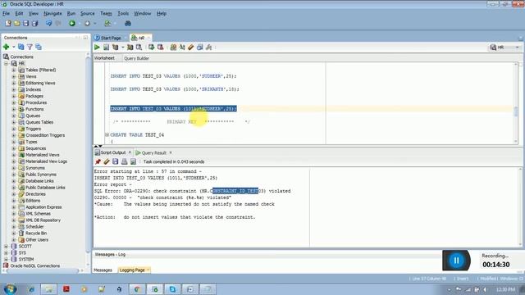Viewport: 525px width, 295px height.
Task: Click the Undo arrow icon
Action: (49, 24)
